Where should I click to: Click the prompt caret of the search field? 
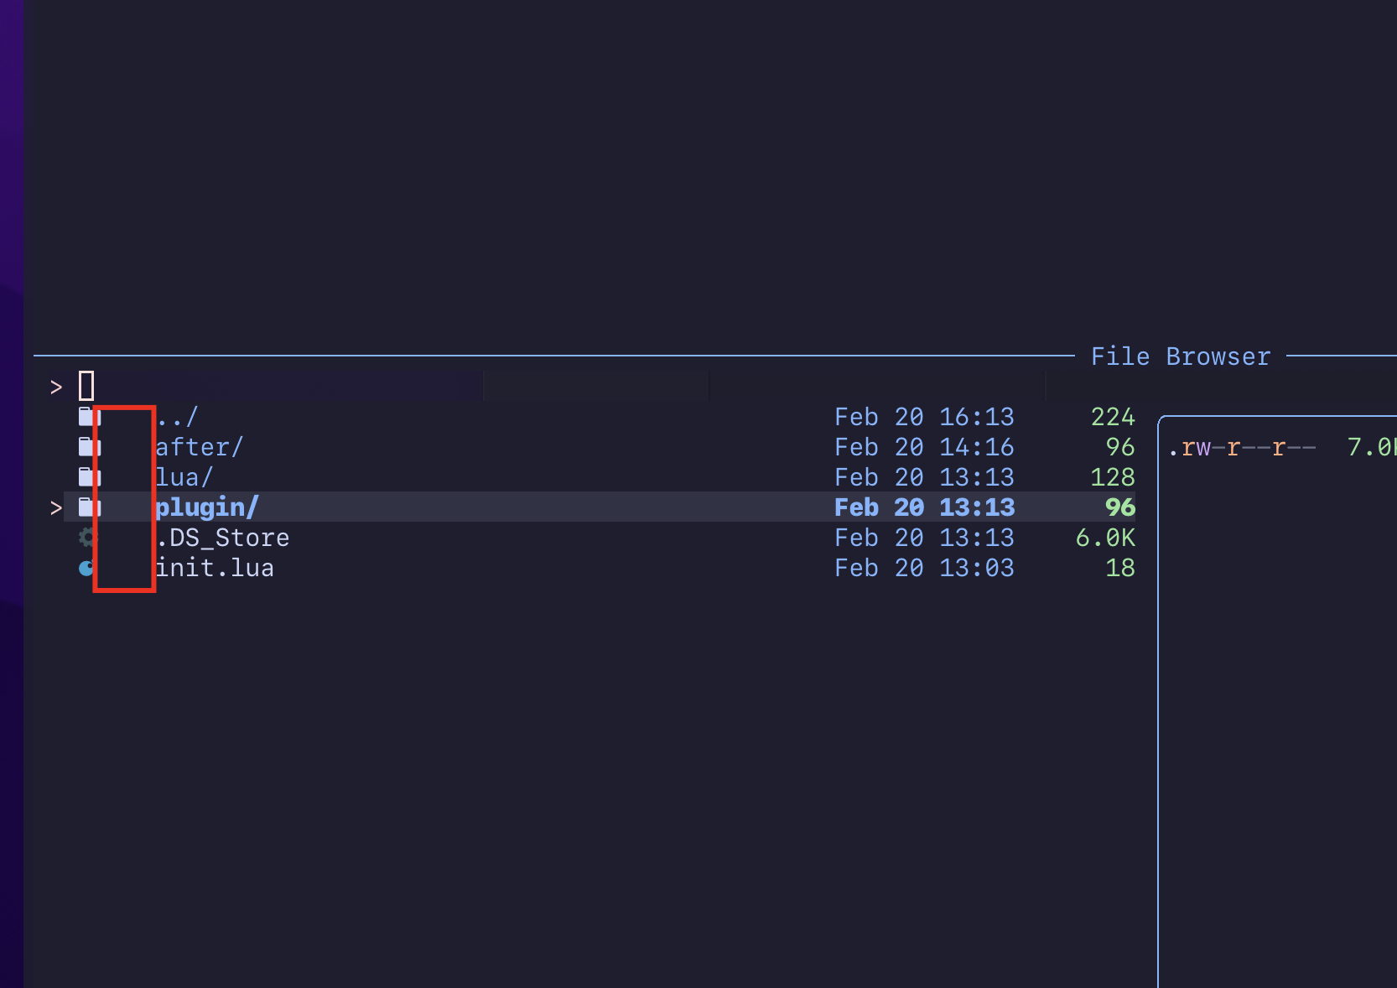pos(55,386)
